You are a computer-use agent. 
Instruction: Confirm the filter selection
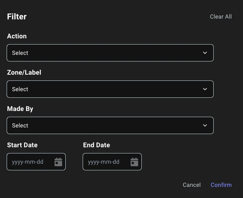point(221,185)
